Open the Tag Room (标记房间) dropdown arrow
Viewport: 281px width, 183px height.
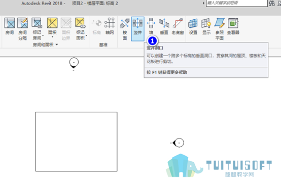(x=43, y=35)
